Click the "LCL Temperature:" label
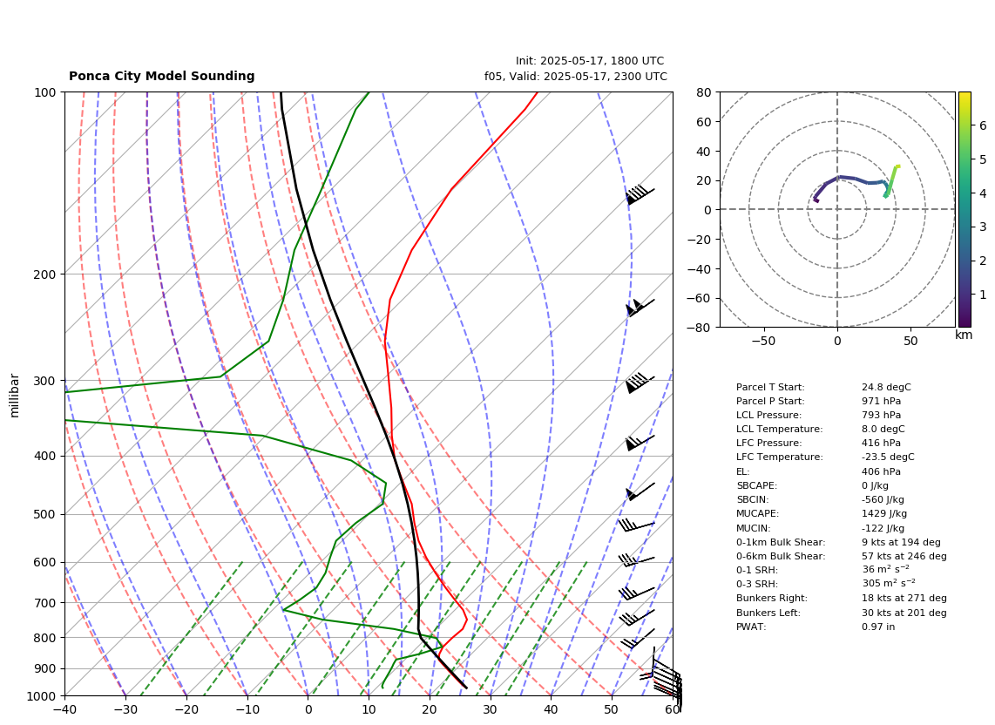Image resolution: width=995 pixels, height=725 pixels. pos(779,429)
